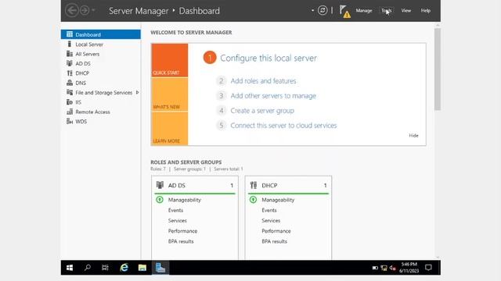Click scrollbar down arrow of dashboard
The width and height of the screenshot is (501, 281).
(x=438, y=258)
